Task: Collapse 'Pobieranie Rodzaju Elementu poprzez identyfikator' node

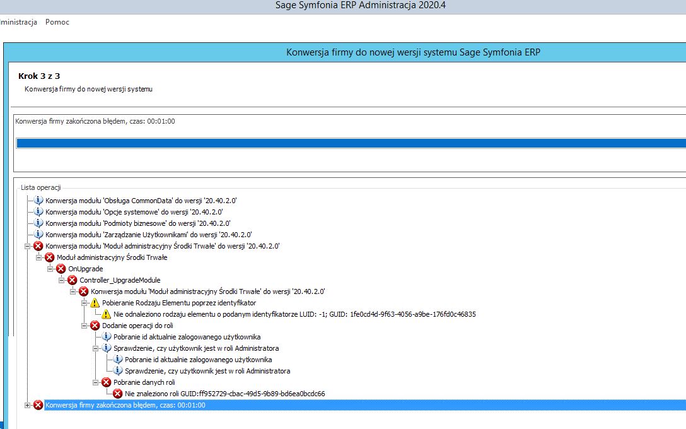Action: [x=84, y=303]
